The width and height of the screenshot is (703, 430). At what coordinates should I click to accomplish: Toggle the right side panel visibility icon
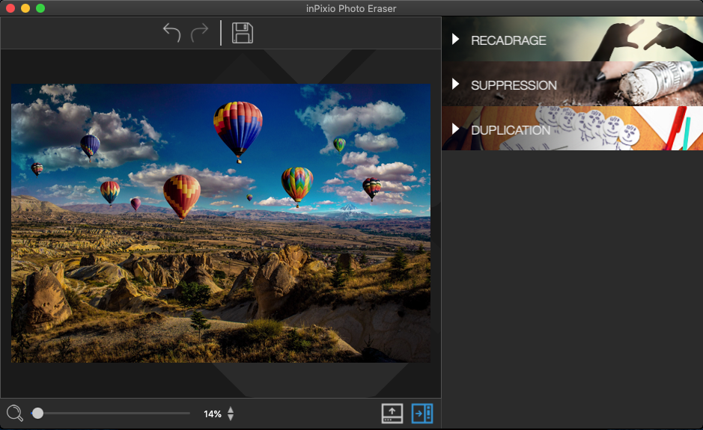point(422,413)
